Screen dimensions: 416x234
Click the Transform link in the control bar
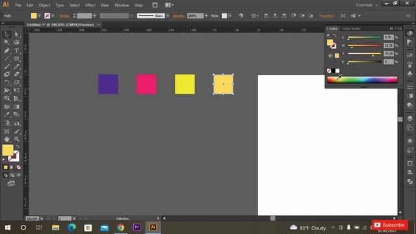point(327,16)
